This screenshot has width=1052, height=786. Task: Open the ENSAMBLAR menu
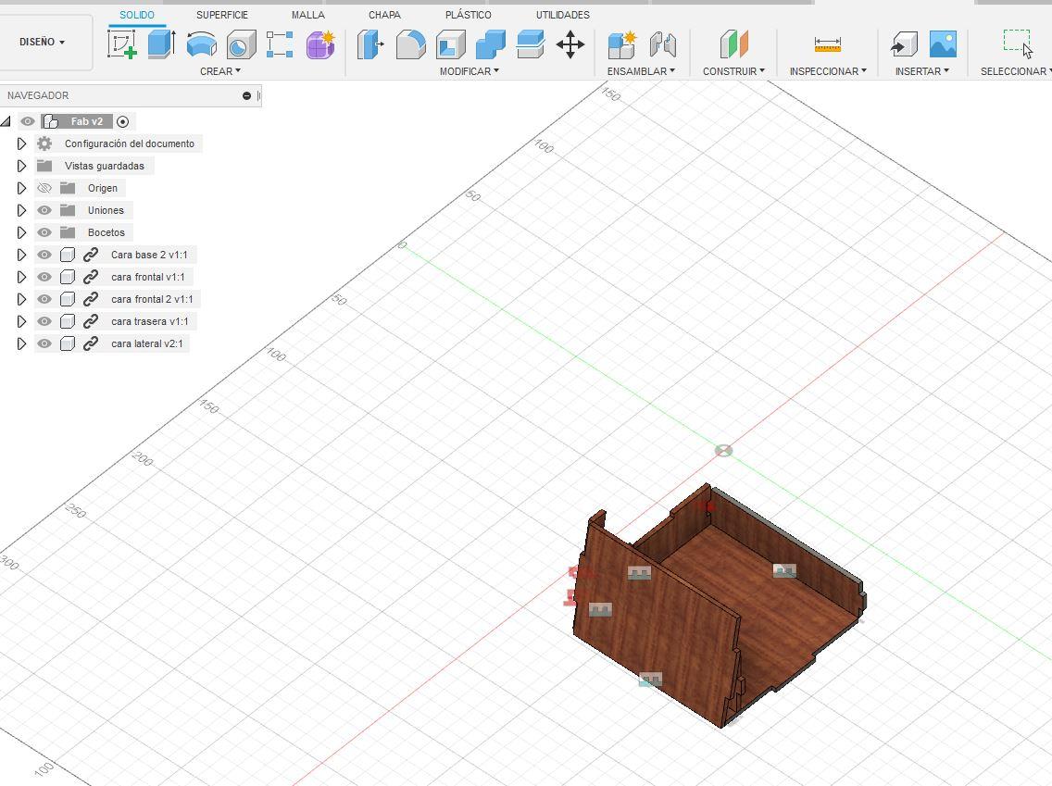coord(641,71)
